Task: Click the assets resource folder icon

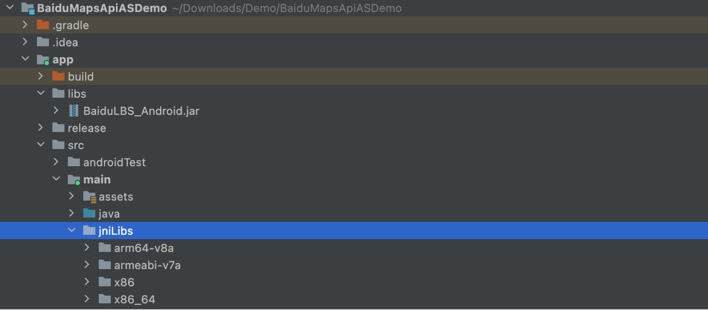Action: coord(89,197)
